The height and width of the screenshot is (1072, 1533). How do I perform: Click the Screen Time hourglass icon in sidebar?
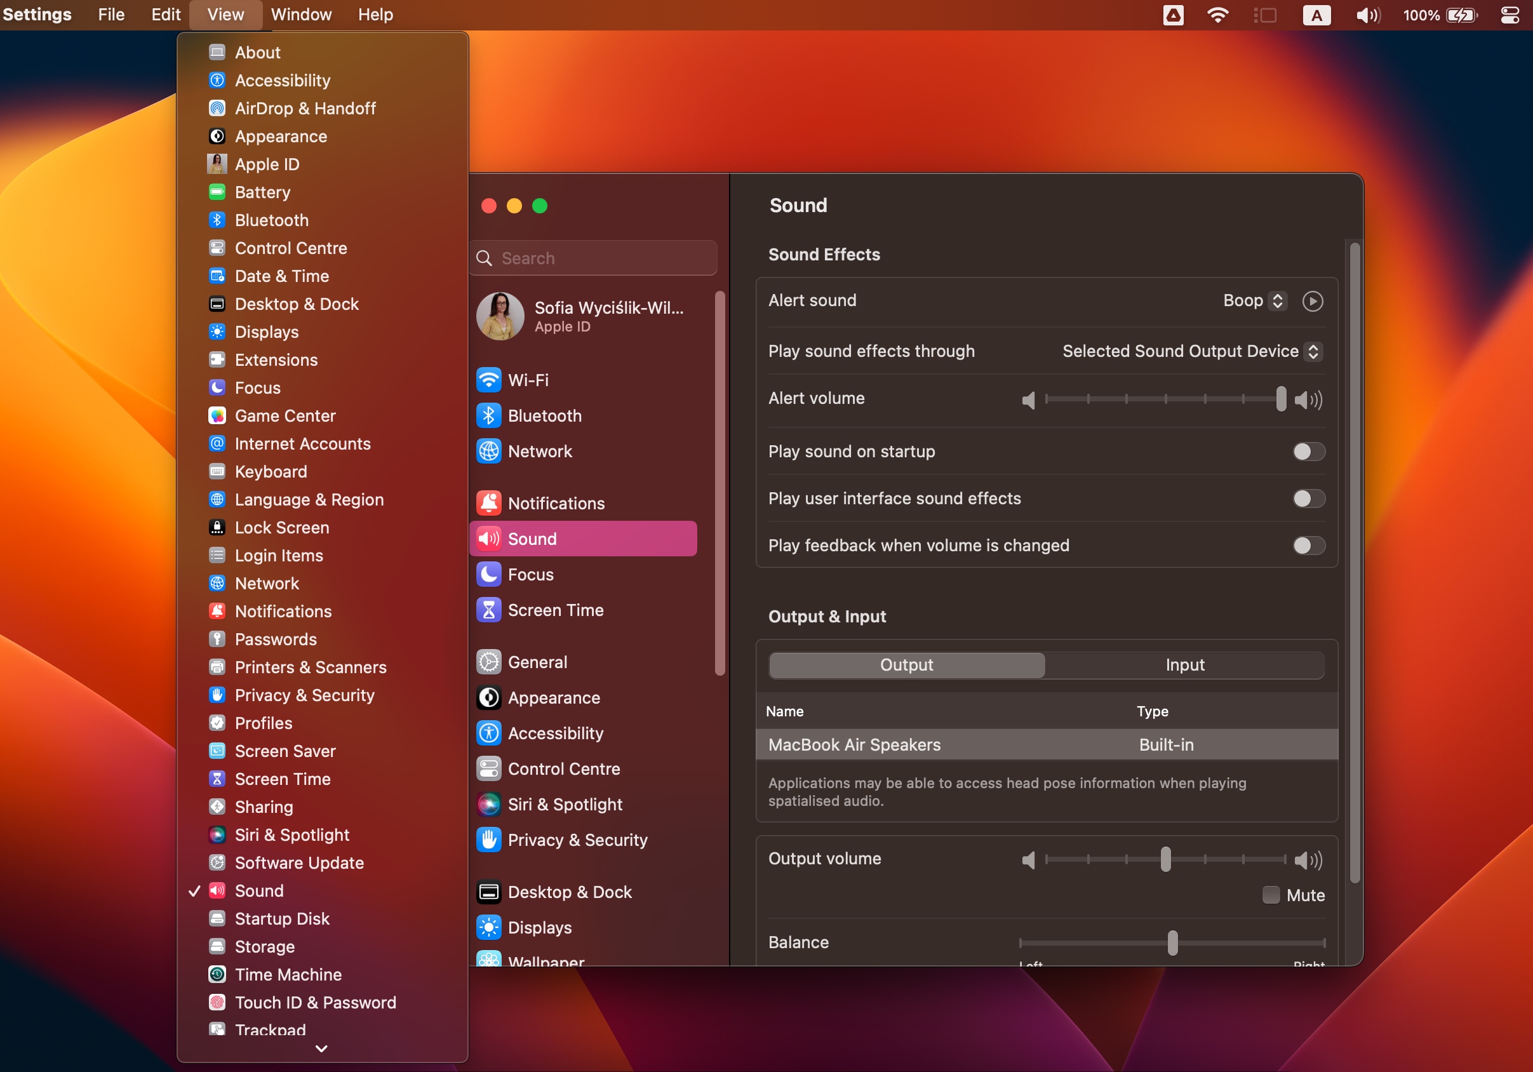coord(489,610)
